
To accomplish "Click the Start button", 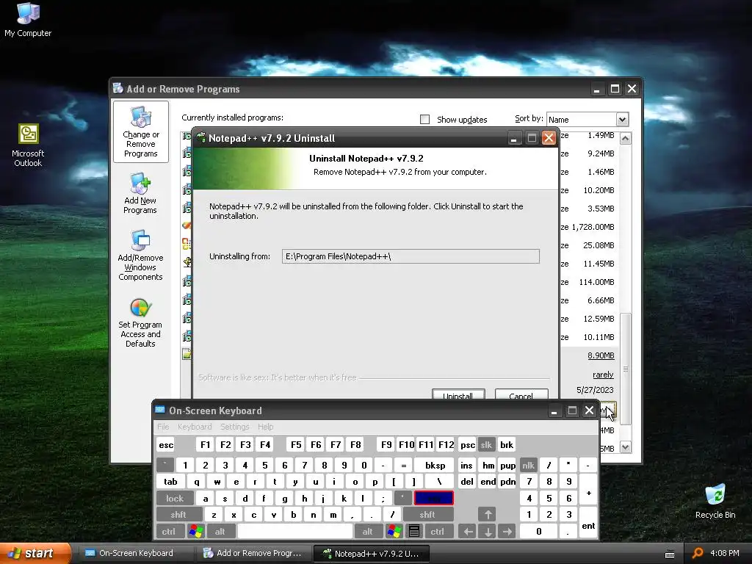I will pos(36,553).
